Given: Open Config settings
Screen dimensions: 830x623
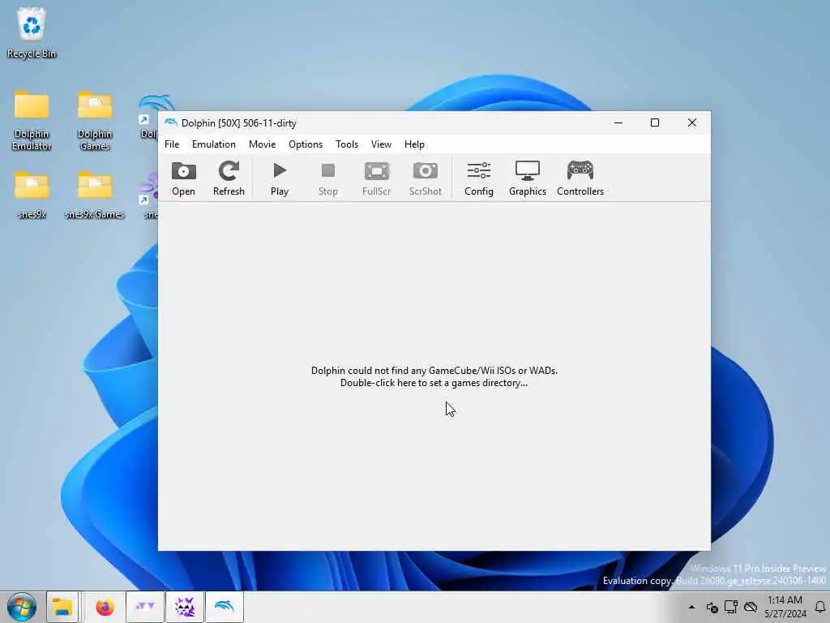Looking at the screenshot, I should (x=478, y=178).
